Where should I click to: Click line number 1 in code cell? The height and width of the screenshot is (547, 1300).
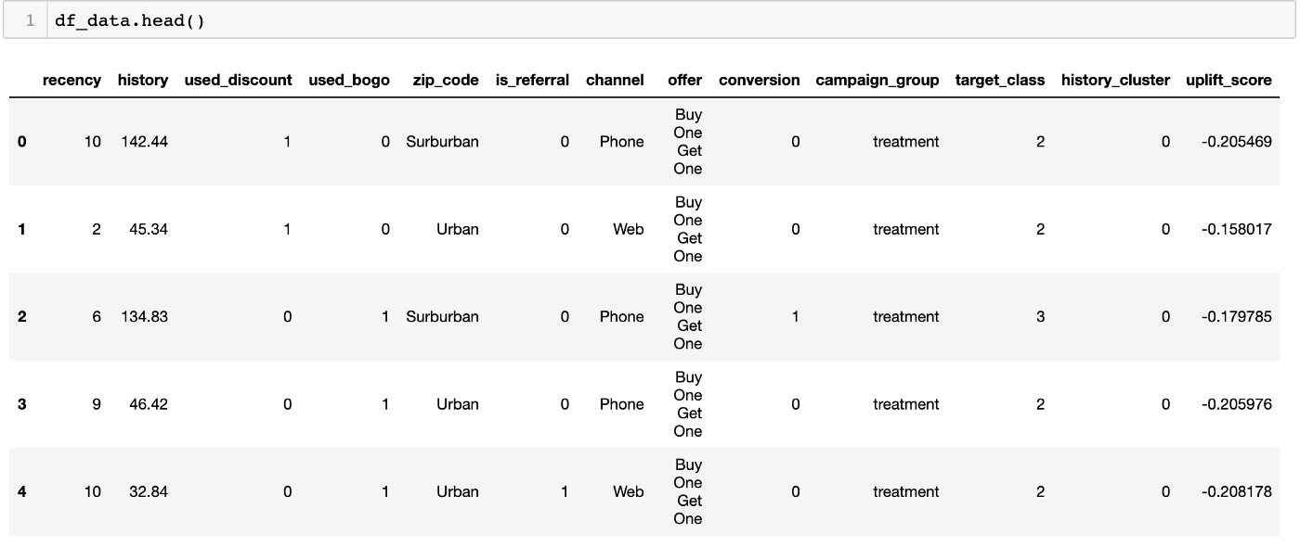(x=31, y=20)
